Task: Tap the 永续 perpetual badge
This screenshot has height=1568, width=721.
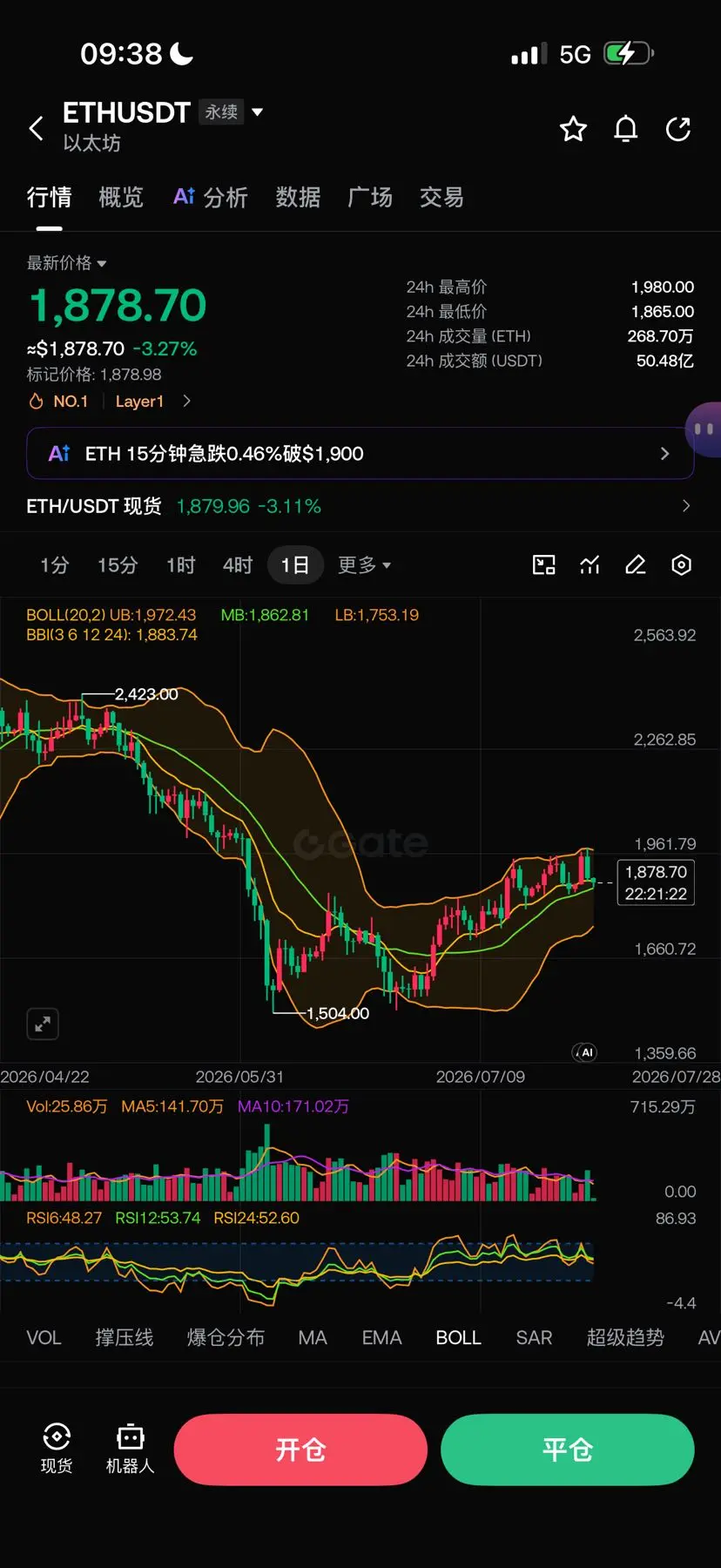Action: point(221,112)
